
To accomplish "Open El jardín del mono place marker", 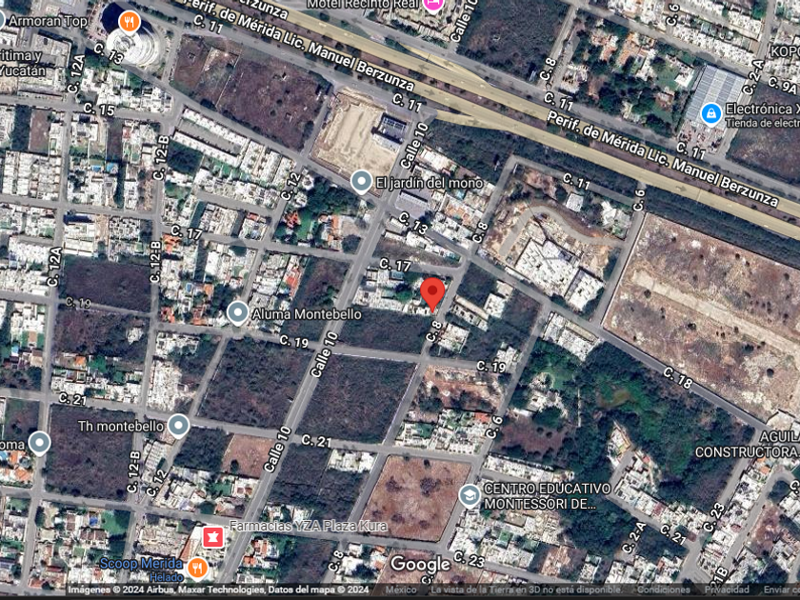I will coord(361,182).
